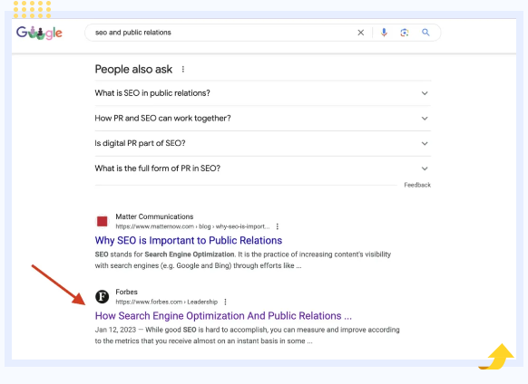Open "Why SEO is Important to Public Relations"
The width and height of the screenshot is (528, 384).
coord(188,240)
